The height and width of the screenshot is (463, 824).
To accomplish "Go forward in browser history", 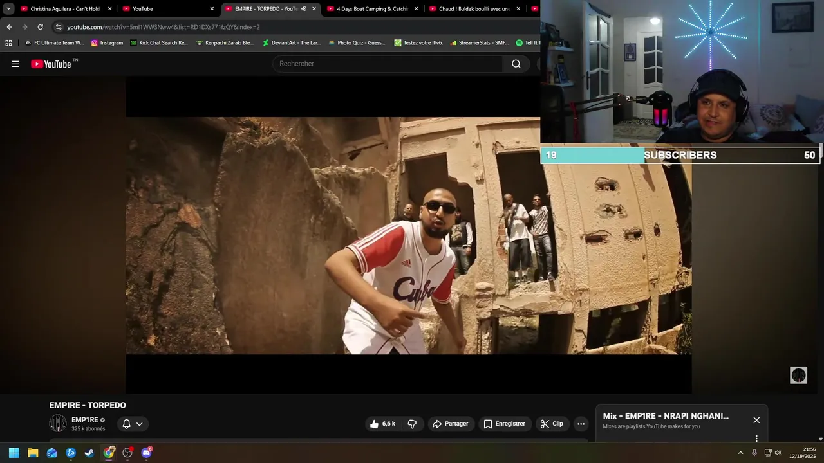I will [x=24, y=27].
